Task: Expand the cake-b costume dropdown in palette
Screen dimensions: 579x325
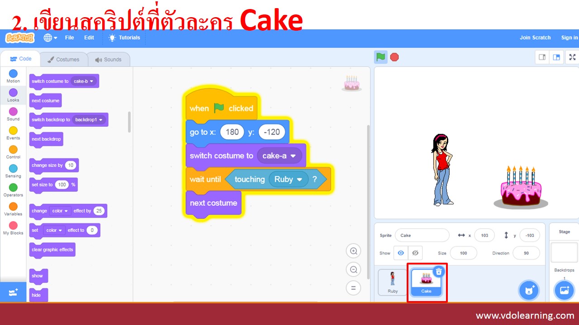Action: click(x=85, y=81)
